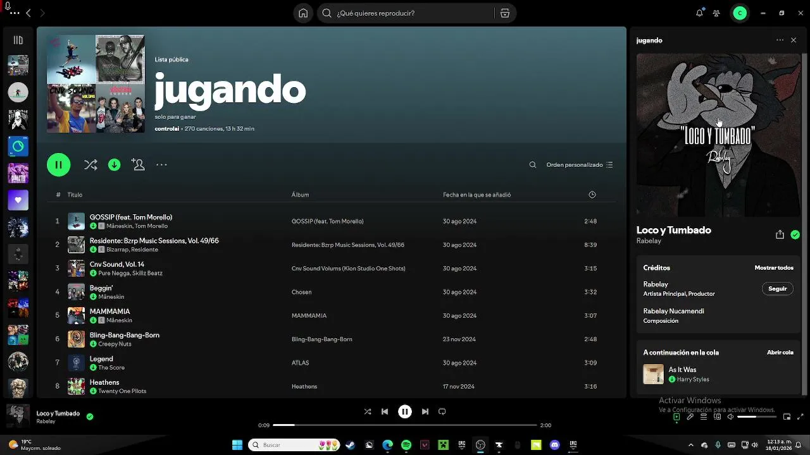Toggle shuffle next to the playlist play button
Image resolution: width=810 pixels, height=455 pixels.
90,165
